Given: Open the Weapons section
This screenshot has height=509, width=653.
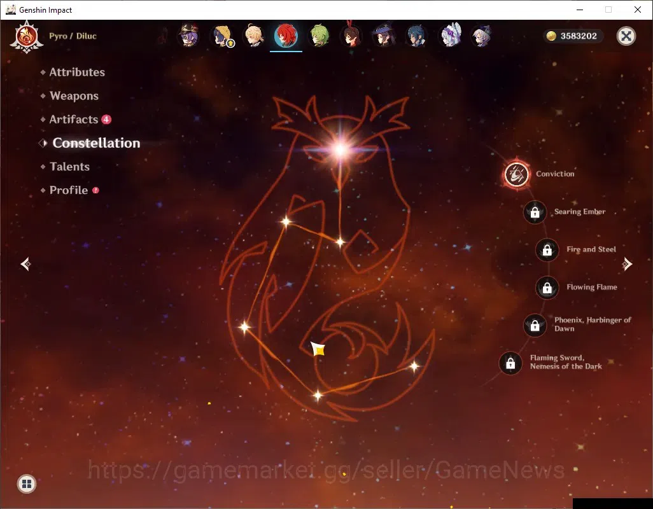Looking at the screenshot, I should click(74, 95).
